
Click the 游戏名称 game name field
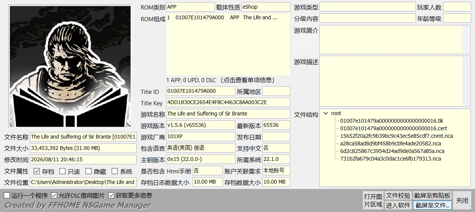[228, 114]
